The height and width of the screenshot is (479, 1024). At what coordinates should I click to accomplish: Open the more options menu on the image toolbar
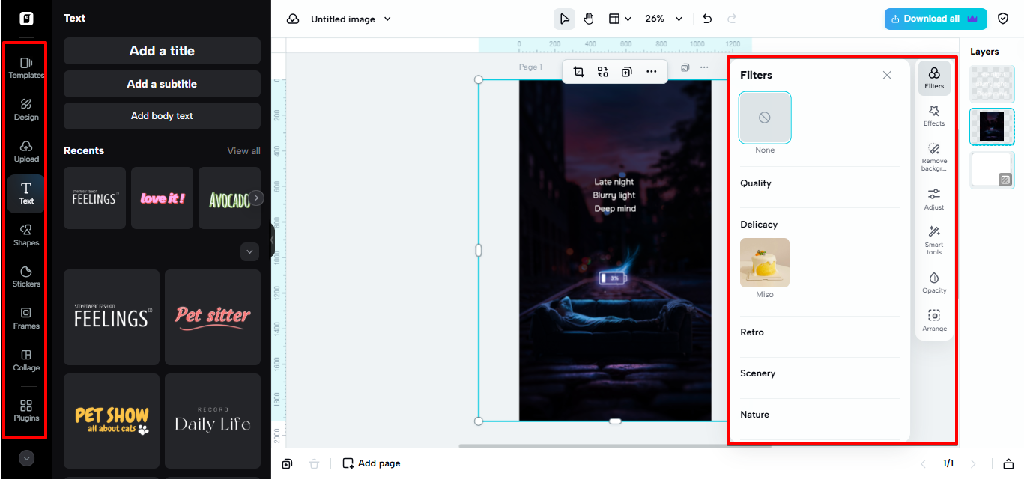(651, 71)
